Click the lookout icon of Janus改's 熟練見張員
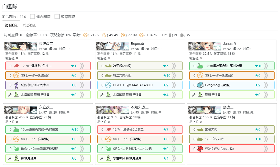This screenshot has width=280, height=167. 200,95
